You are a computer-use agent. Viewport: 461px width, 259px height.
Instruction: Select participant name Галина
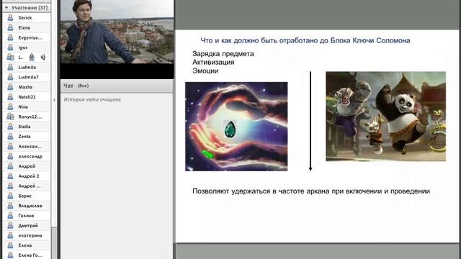pos(26,216)
